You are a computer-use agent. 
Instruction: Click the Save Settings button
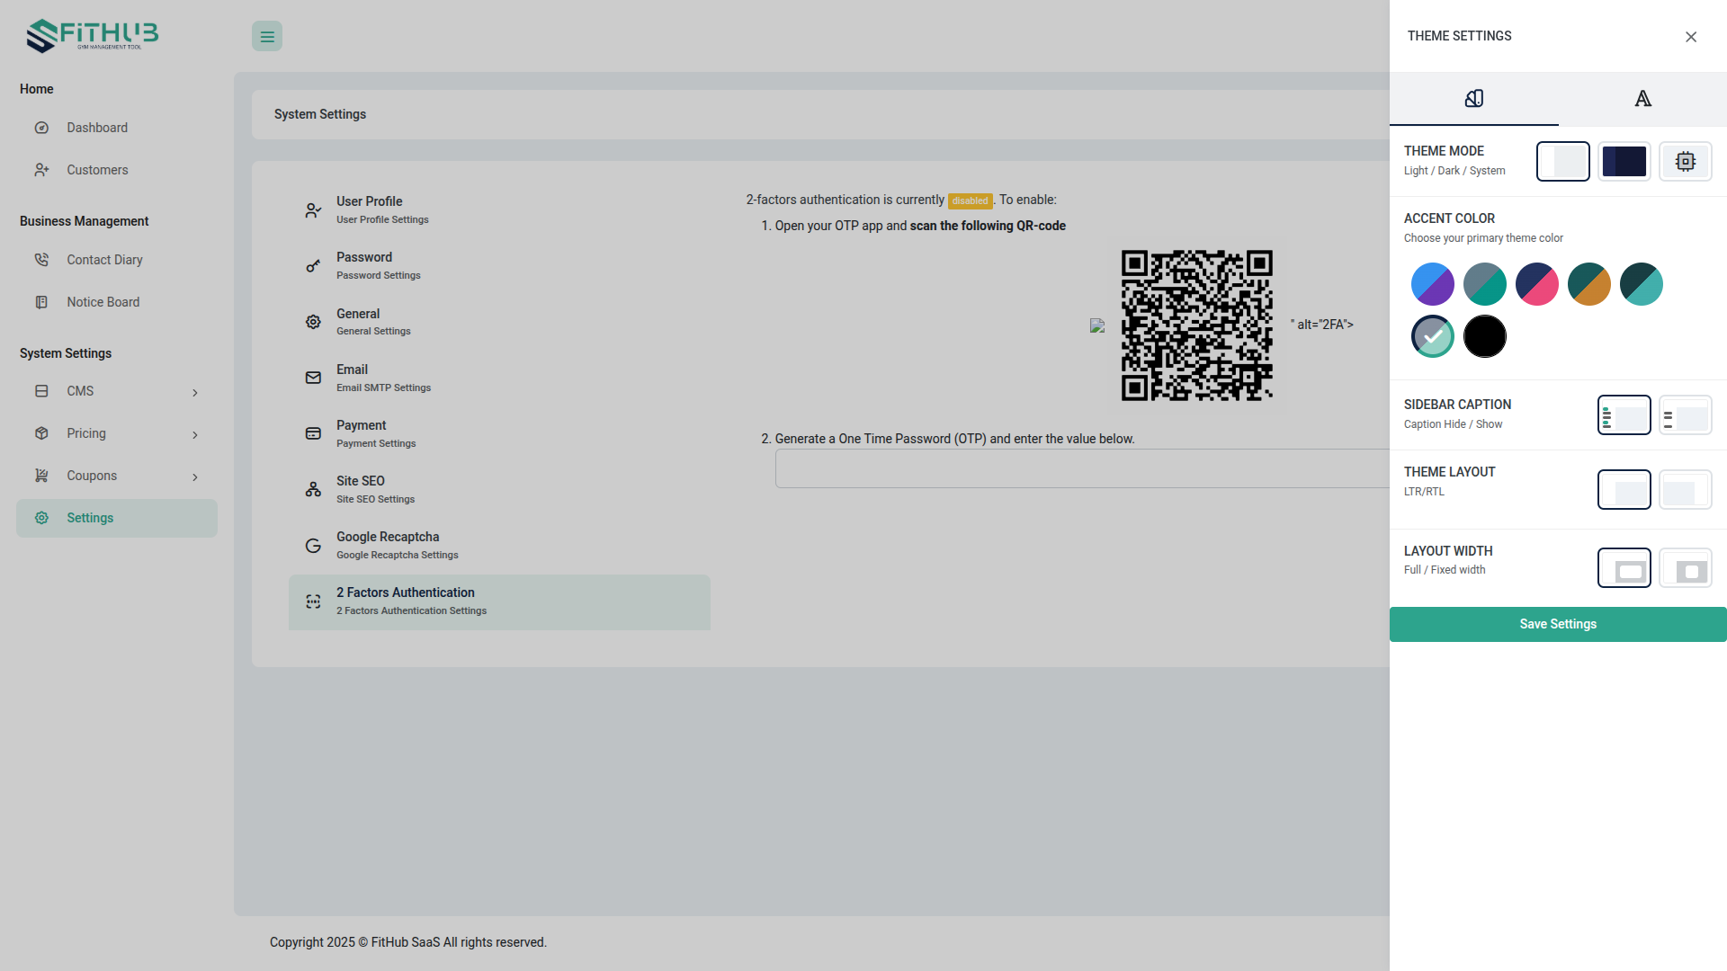point(1557,624)
